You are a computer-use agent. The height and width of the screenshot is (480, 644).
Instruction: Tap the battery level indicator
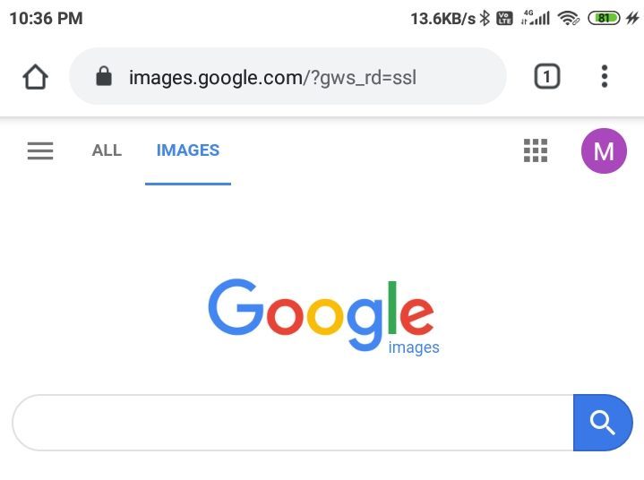(x=605, y=18)
